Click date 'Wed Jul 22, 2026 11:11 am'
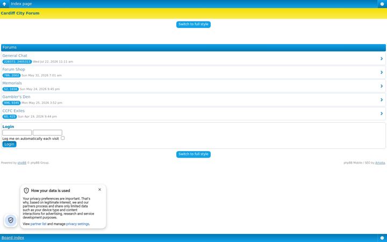This screenshot has width=387, height=242. click(x=53, y=62)
